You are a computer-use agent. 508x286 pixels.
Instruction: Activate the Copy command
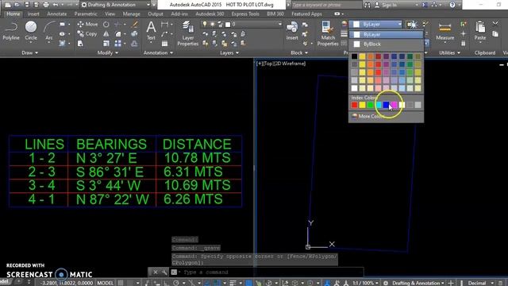click(x=87, y=33)
